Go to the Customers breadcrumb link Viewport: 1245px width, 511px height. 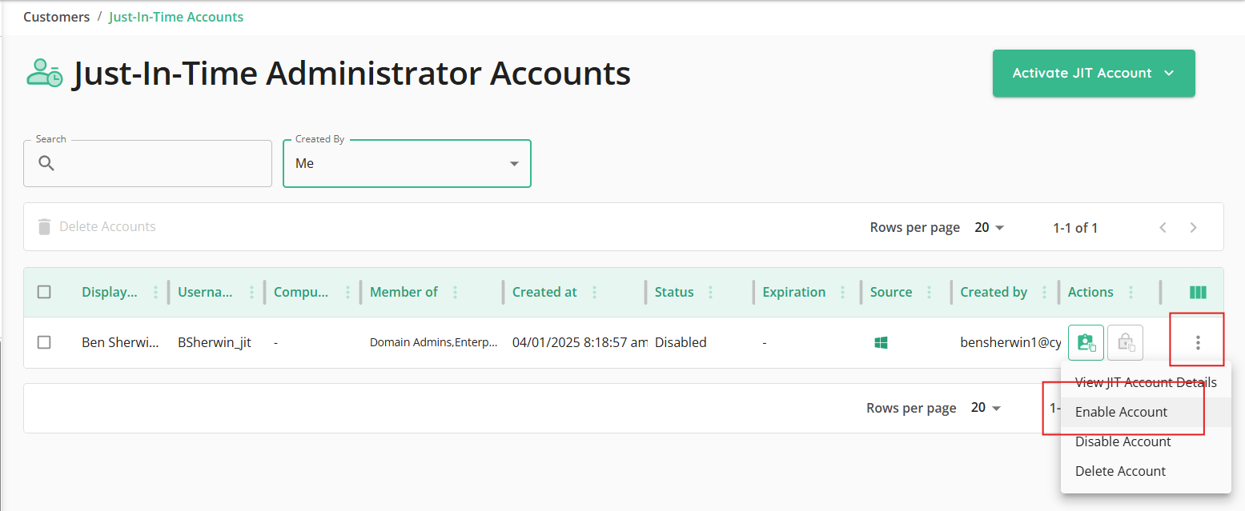coord(56,17)
